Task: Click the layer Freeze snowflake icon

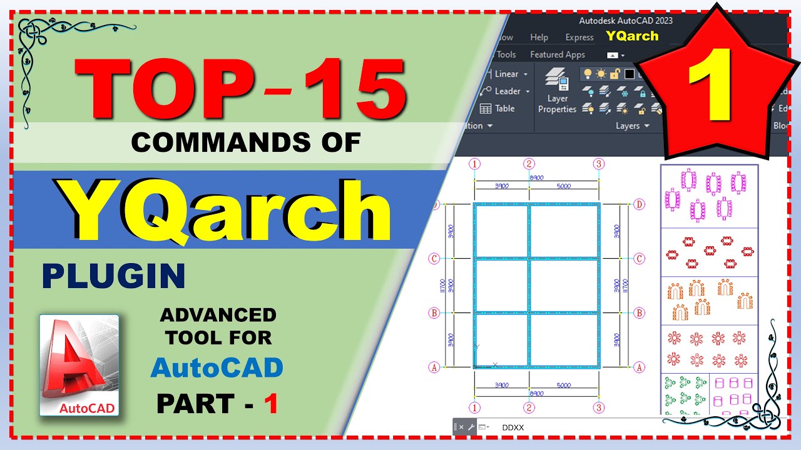Action: tap(622, 91)
